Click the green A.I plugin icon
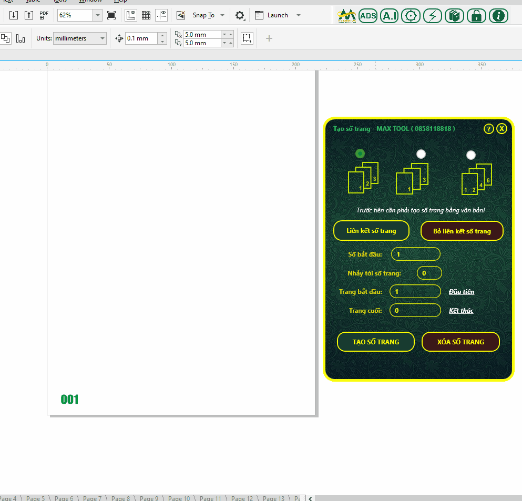Viewport: 522px width, 501px height. (390, 16)
